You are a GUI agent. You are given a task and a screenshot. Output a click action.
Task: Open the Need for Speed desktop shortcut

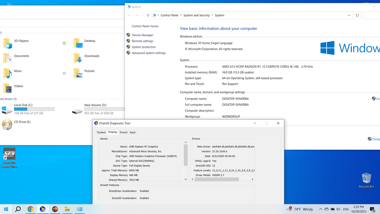coord(9,158)
